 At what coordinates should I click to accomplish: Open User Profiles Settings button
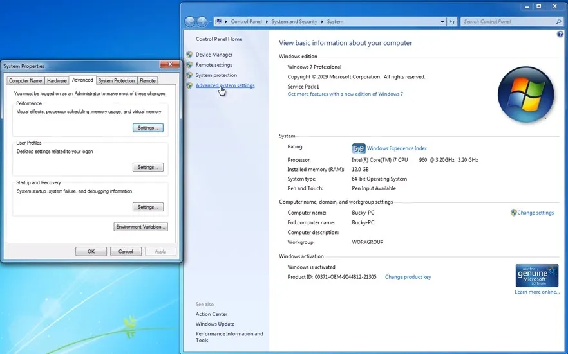click(148, 167)
